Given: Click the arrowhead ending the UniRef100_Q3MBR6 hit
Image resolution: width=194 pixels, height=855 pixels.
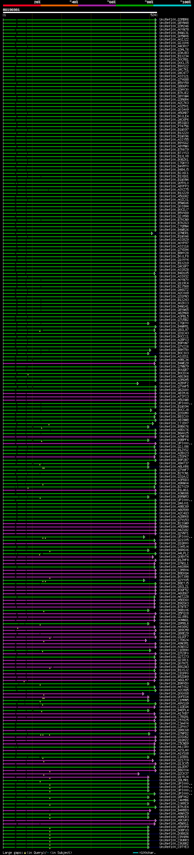Looking at the screenshot, I should click(x=156, y=20).
